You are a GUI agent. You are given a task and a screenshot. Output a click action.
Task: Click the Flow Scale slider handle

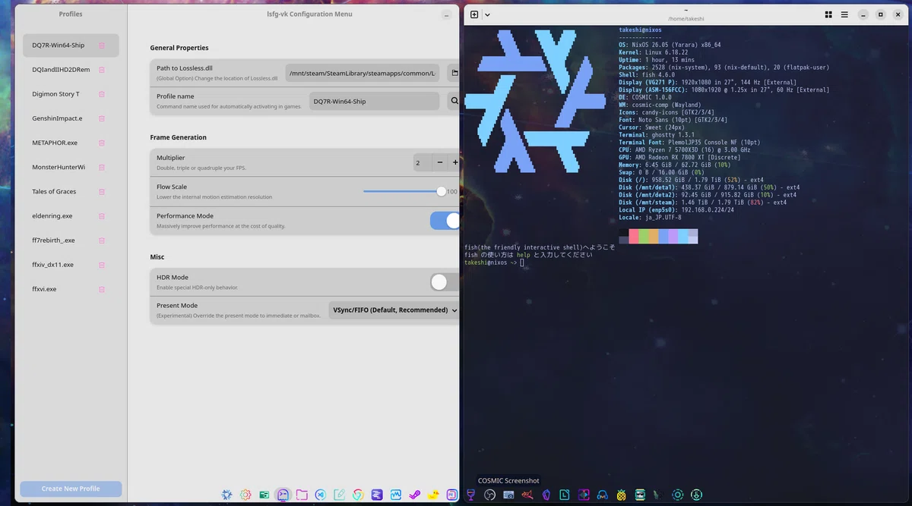point(442,191)
